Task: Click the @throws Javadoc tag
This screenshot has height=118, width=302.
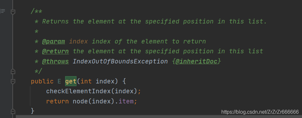Action: 56,61
